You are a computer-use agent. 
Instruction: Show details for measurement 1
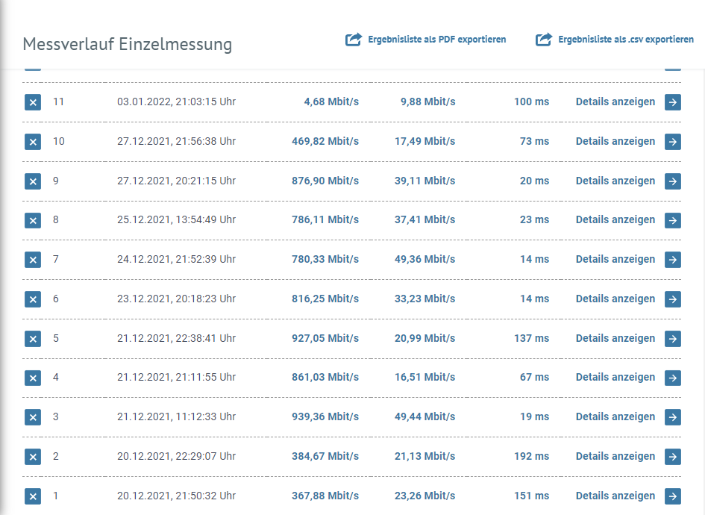615,496
